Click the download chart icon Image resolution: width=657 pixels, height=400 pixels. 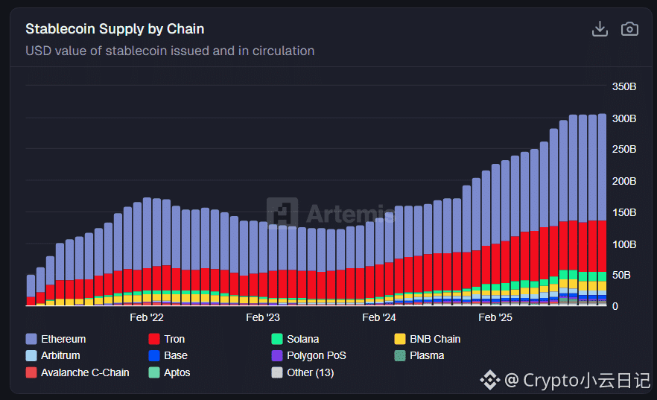[600, 29]
